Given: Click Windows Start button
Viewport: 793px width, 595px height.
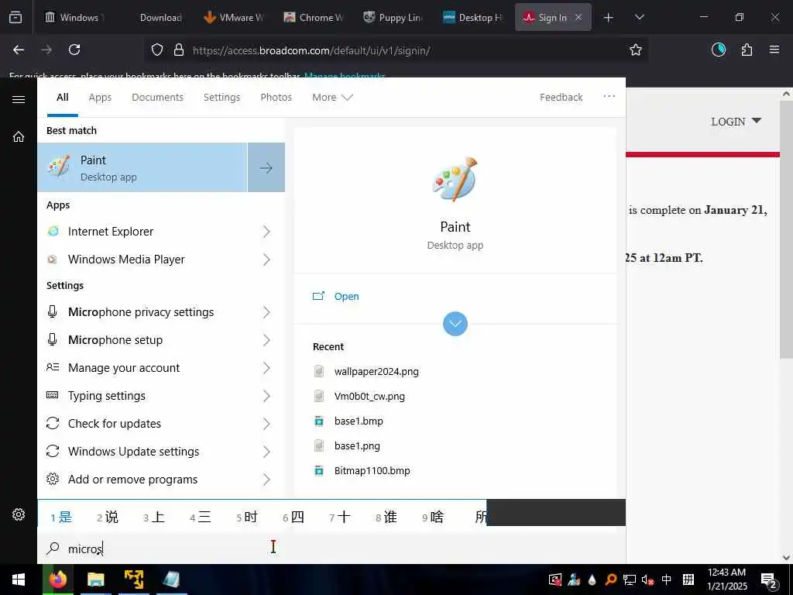Looking at the screenshot, I should [x=19, y=580].
